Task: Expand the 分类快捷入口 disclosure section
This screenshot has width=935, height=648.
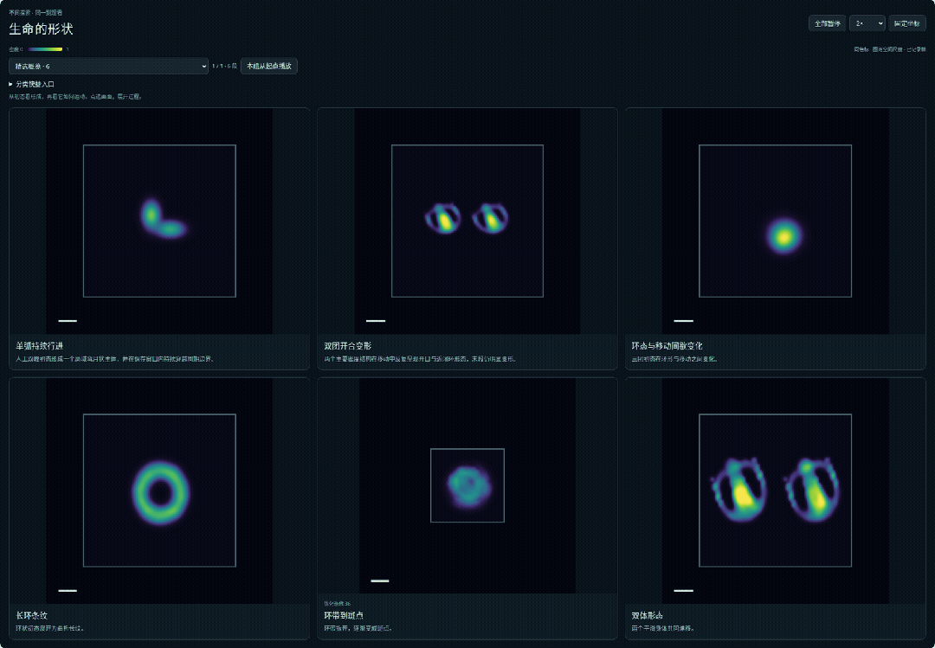Action: coord(32,84)
